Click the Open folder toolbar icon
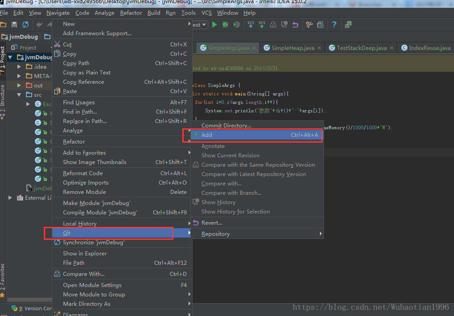Screen dimensions: 454x316 point(3,25)
